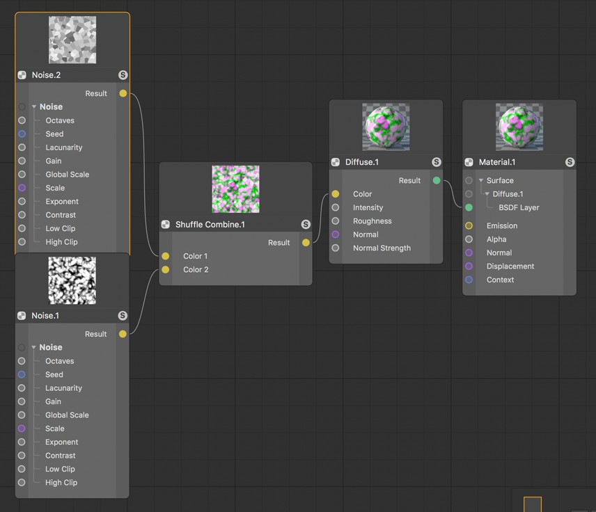Click the Roughness input port on Diffuse.1
The image size is (596, 512).
click(x=336, y=221)
